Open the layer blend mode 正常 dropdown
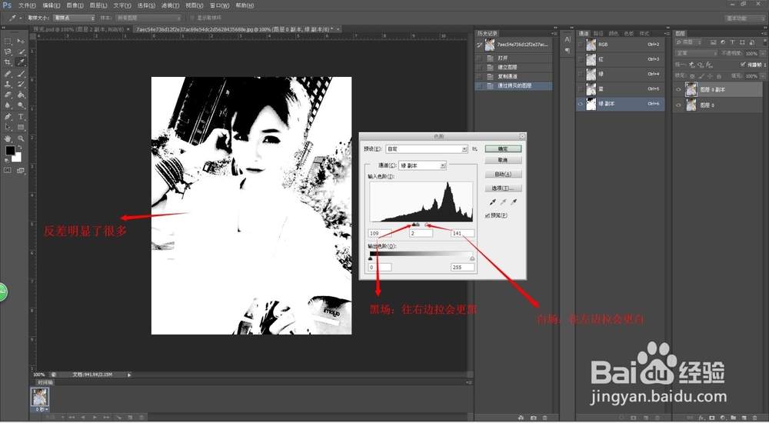The image size is (769, 423). coord(696,54)
